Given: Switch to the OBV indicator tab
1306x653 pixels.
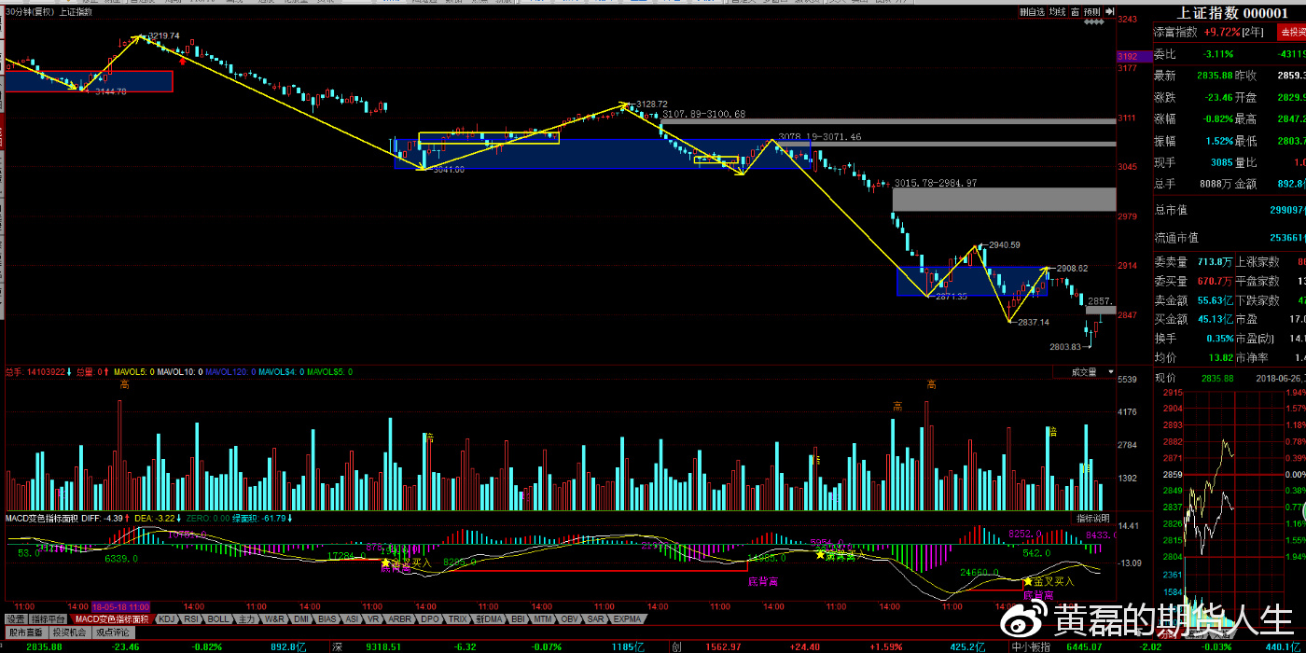Looking at the screenshot, I should 569,618.
